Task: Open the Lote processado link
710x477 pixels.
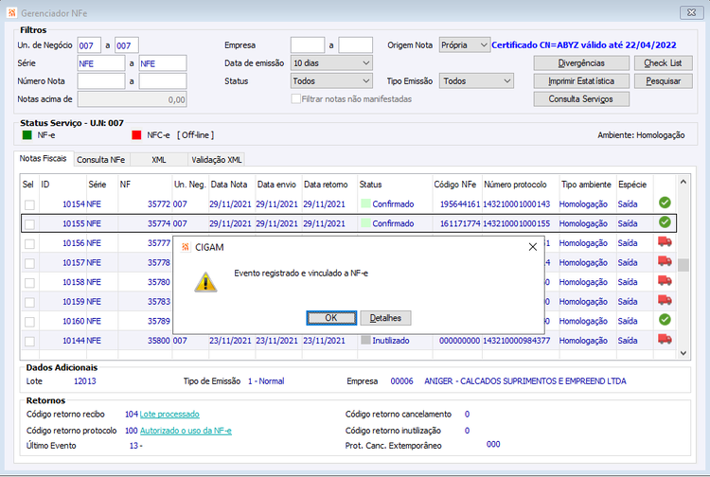Action: coord(169,415)
